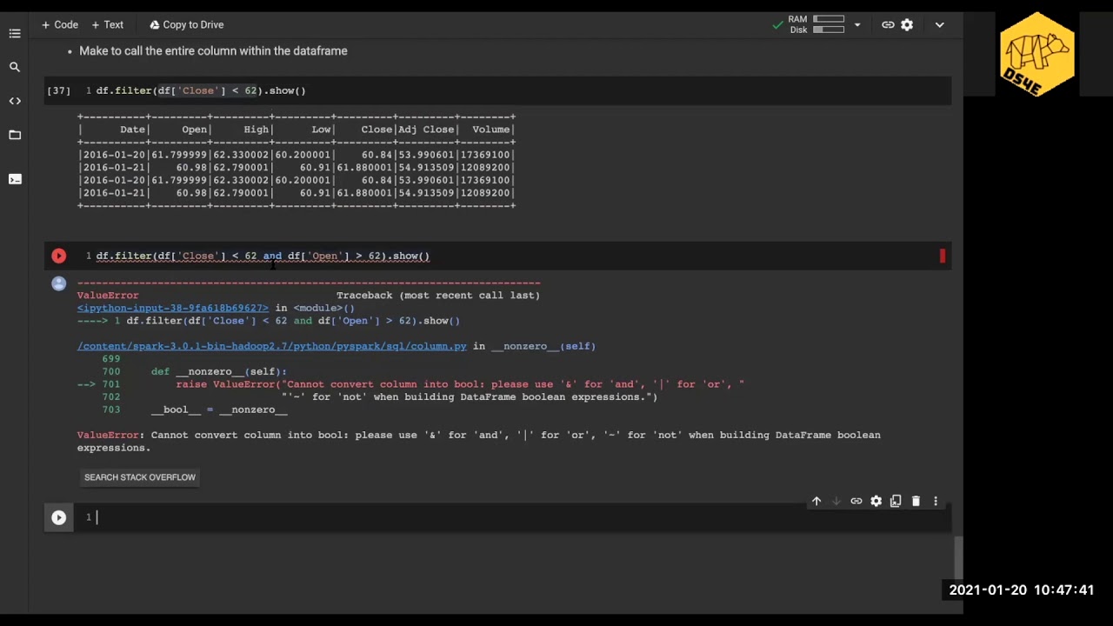Open the RAM and Disk resource indicator
The height and width of the screenshot is (626, 1113).
pyautogui.click(x=816, y=24)
